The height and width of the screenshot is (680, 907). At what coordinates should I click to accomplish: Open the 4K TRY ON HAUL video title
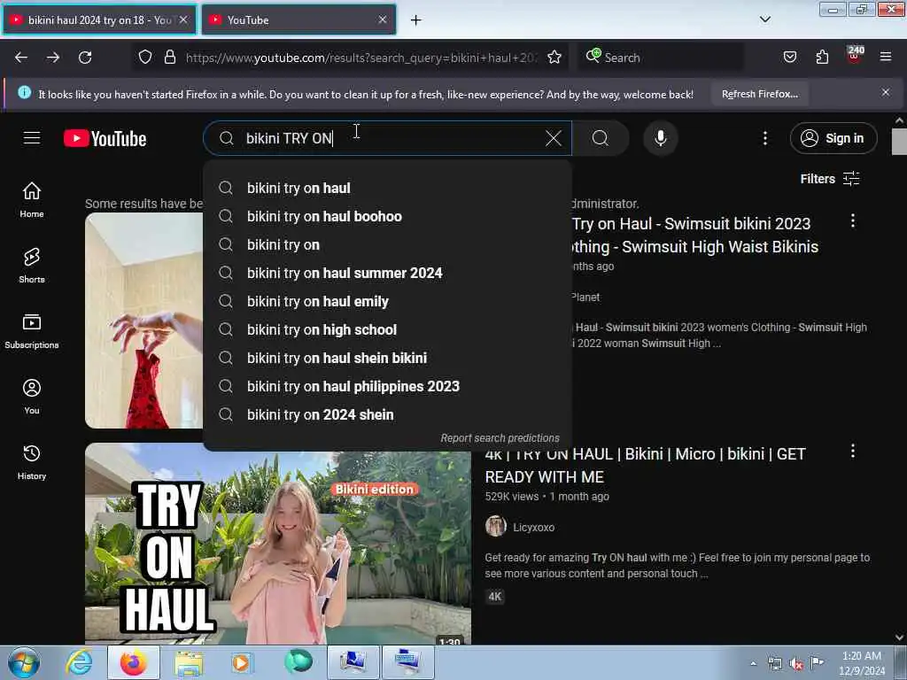coord(645,466)
